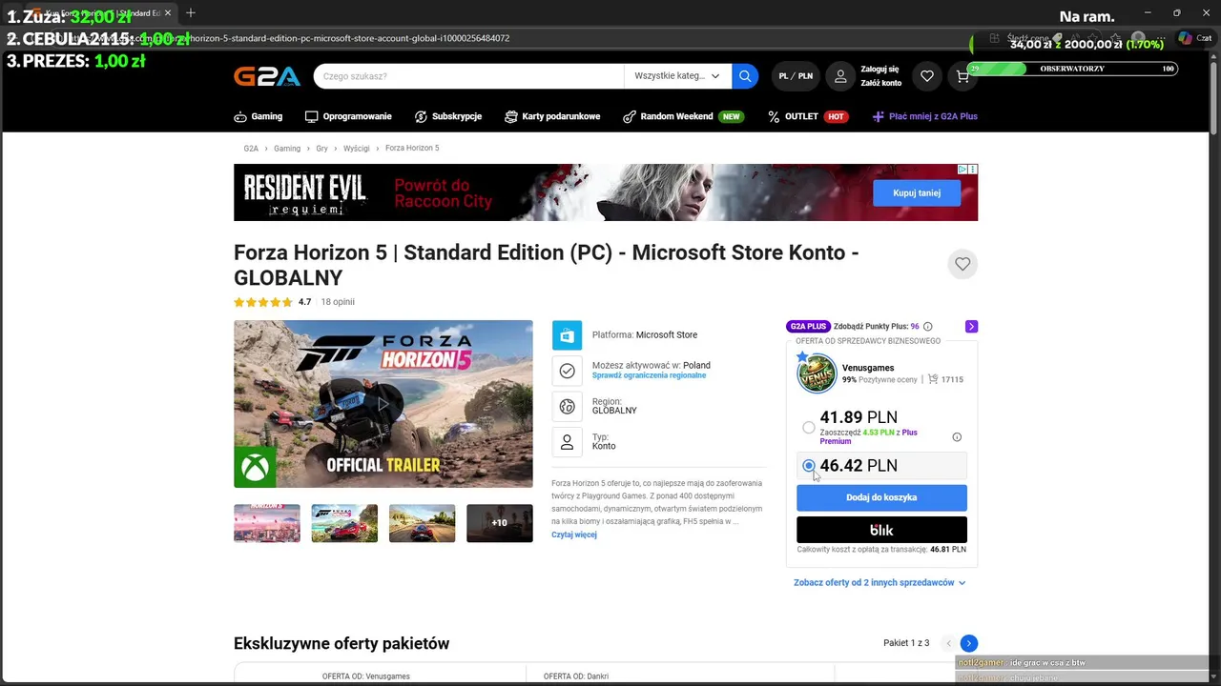Click the Microsoft Store platform icon

567,335
